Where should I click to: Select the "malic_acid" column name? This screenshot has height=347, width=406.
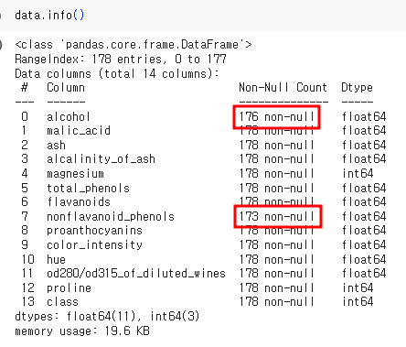pyautogui.click(x=79, y=131)
